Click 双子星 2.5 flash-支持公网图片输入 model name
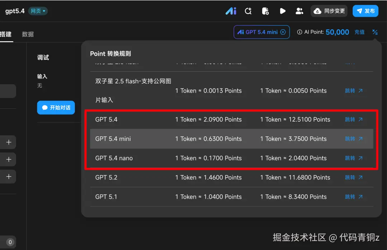 pos(133,90)
